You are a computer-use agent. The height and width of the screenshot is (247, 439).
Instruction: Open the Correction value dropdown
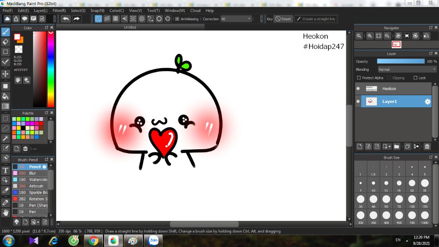point(249,19)
